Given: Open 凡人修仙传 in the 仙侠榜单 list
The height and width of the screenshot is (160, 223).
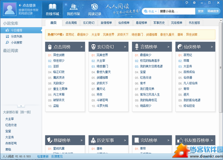Looking at the screenshot, I should [190, 83].
